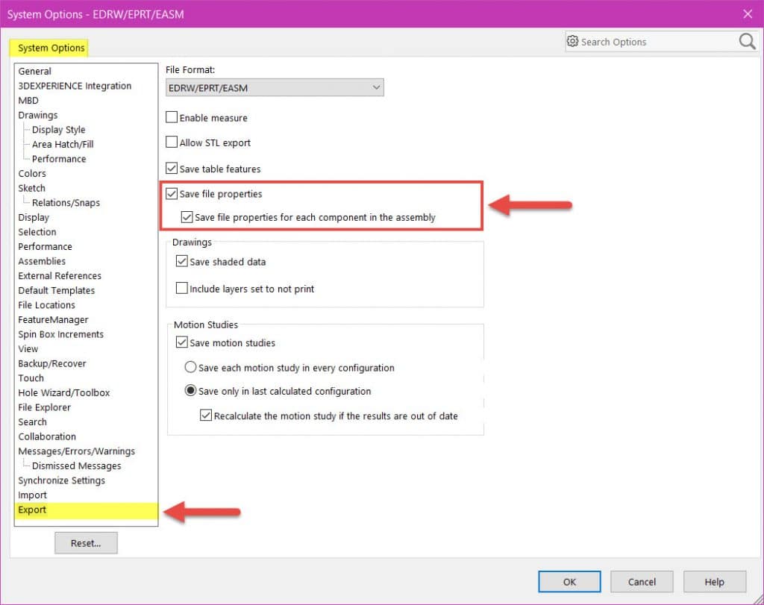The height and width of the screenshot is (605, 764).
Task: Select Messages/Errors/Warnings category
Action: pyautogui.click(x=77, y=451)
